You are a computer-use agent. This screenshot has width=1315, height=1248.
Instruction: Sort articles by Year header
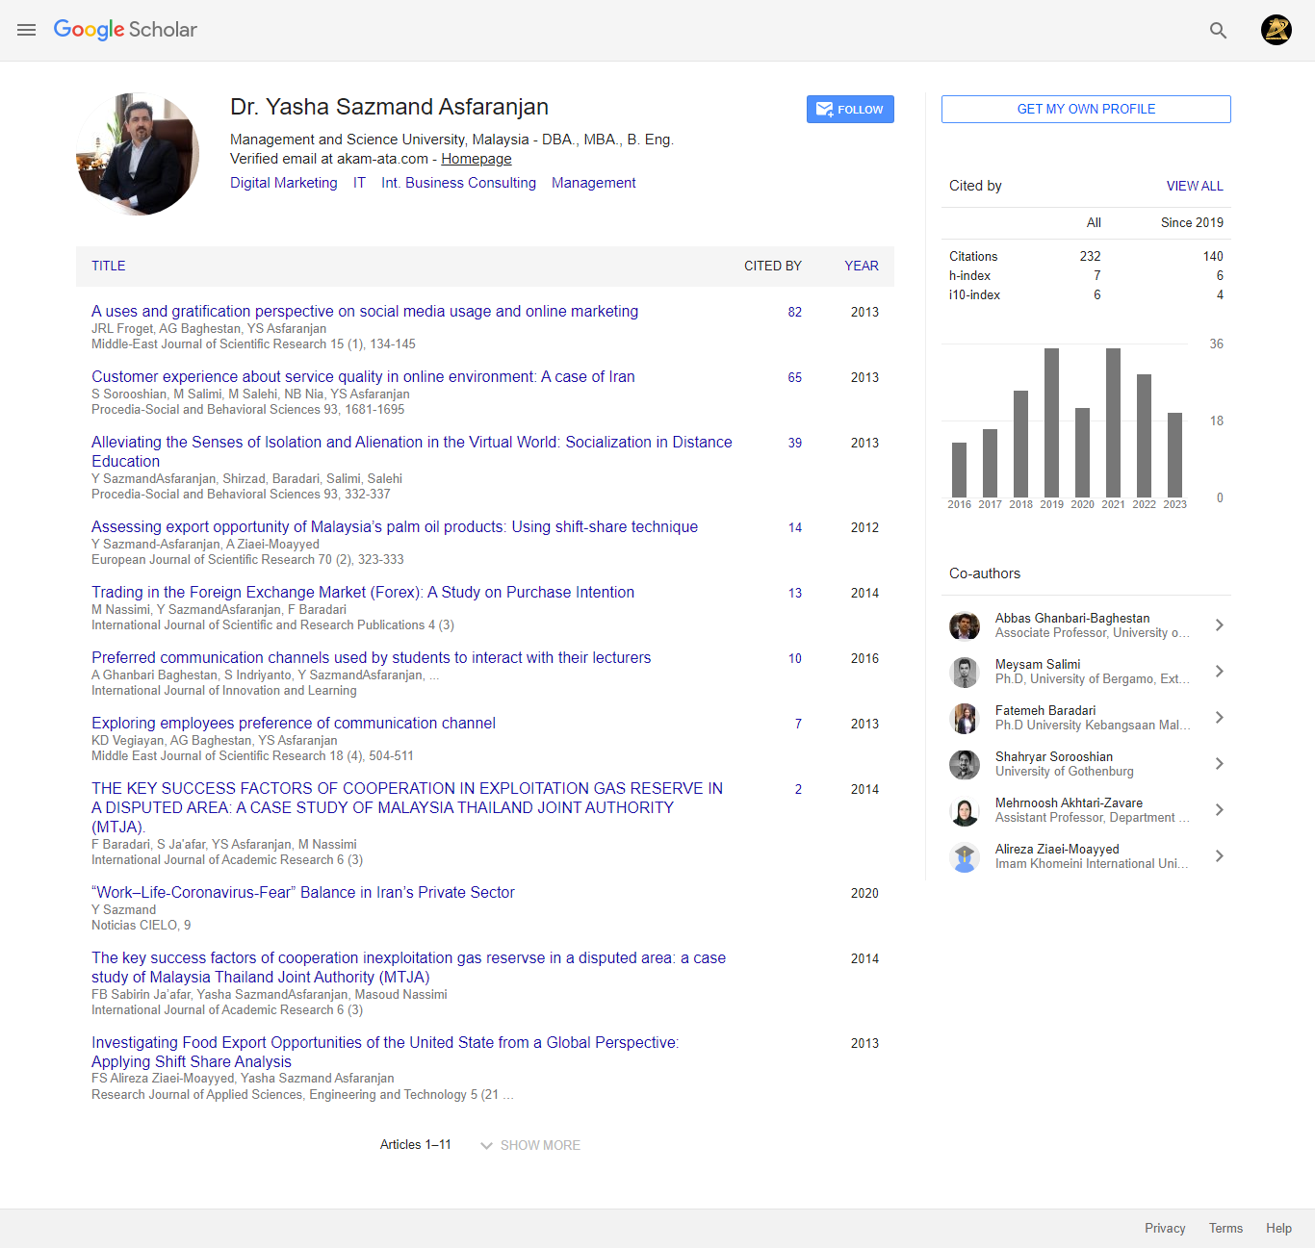862,266
